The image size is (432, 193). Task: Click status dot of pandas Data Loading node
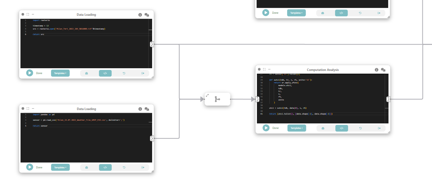click(x=23, y=109)
